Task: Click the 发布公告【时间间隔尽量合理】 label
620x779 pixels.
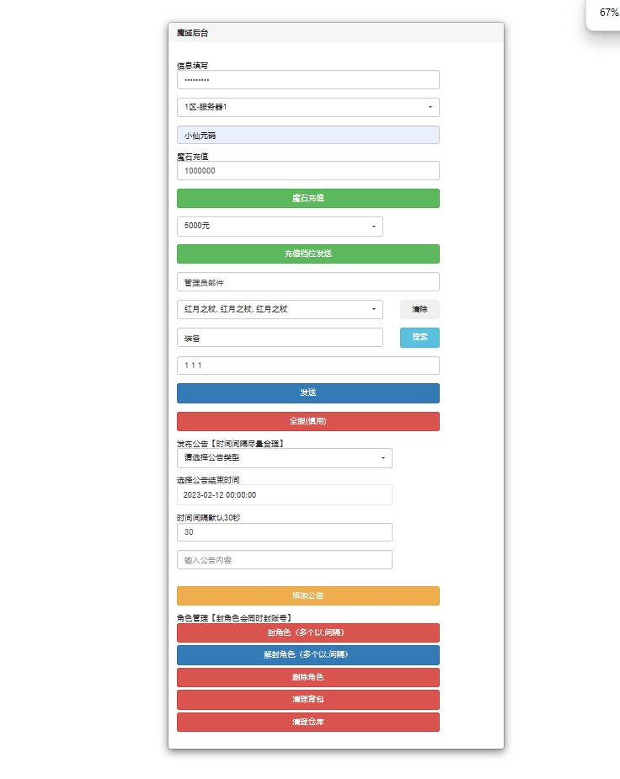Action: [230, 444]
